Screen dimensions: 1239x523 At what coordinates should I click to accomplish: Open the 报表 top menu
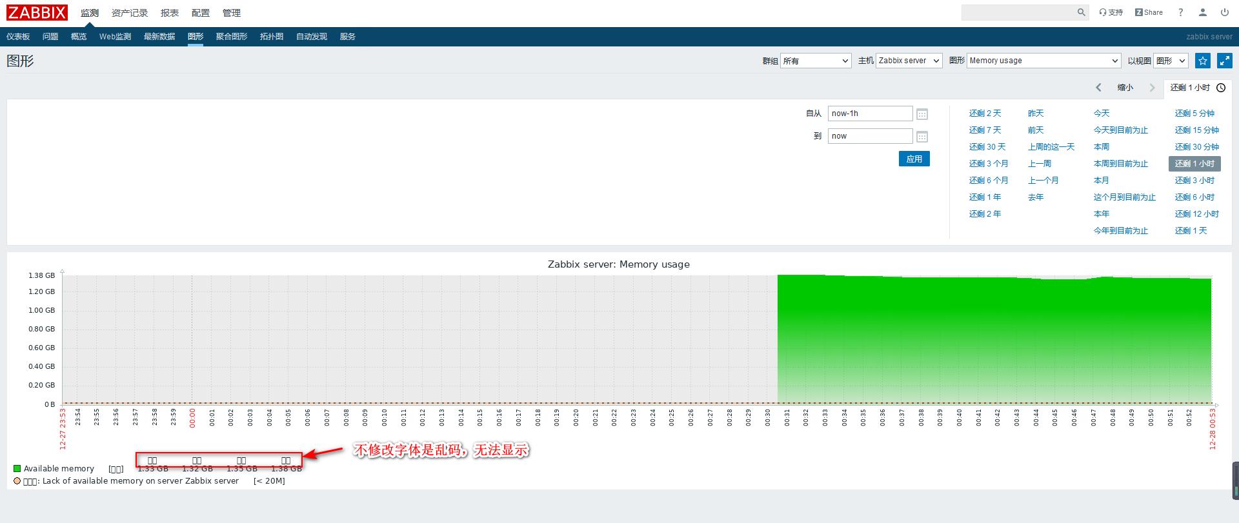pyautogui.click(x=170, y=13)
